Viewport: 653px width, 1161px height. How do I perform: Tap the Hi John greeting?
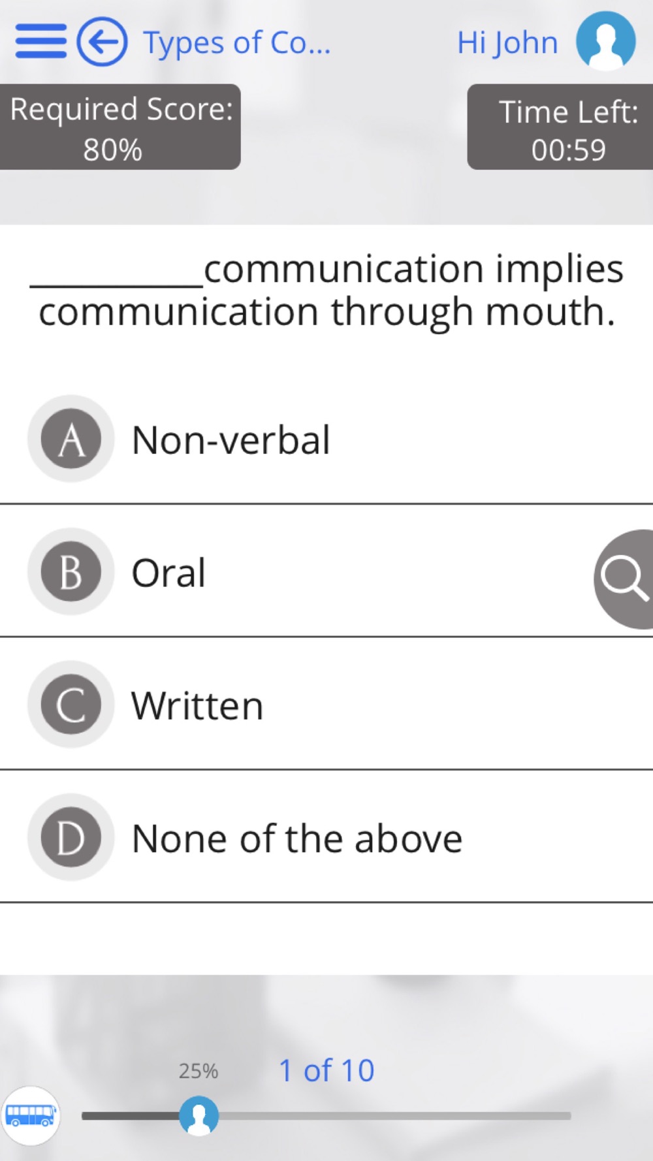coord(507,43)
